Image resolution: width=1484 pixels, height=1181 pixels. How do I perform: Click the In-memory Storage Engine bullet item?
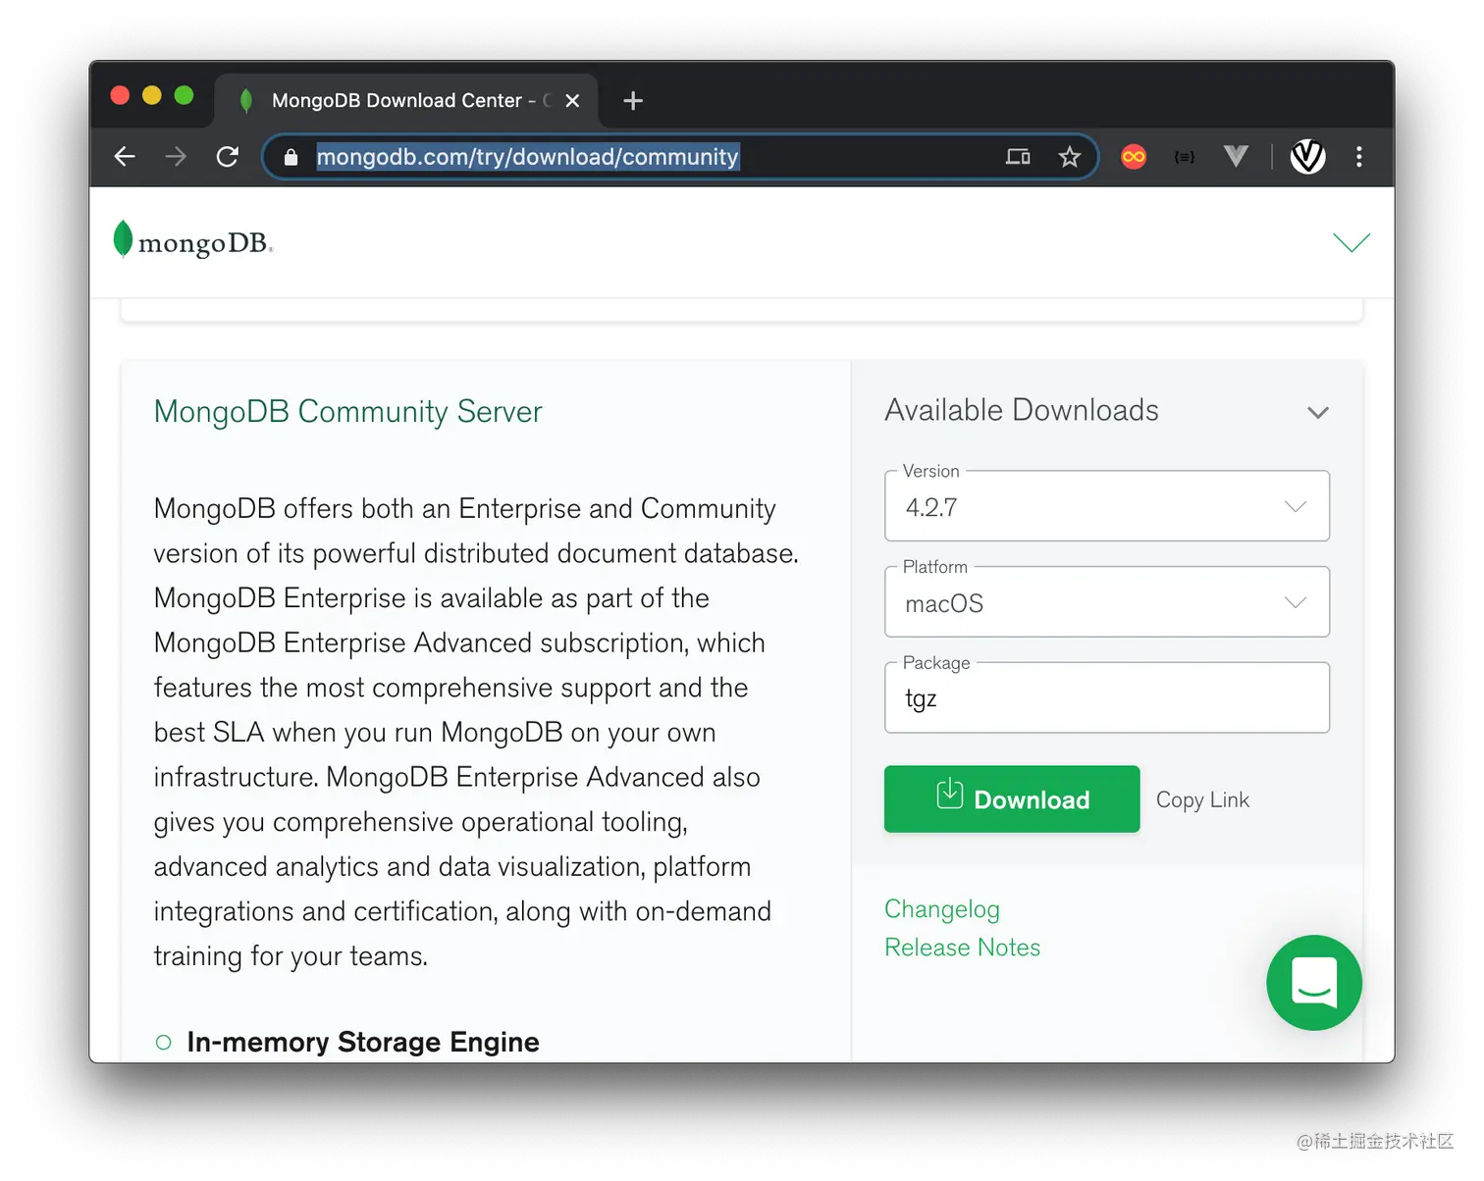pyautogui.click(x=346, y=1042)
